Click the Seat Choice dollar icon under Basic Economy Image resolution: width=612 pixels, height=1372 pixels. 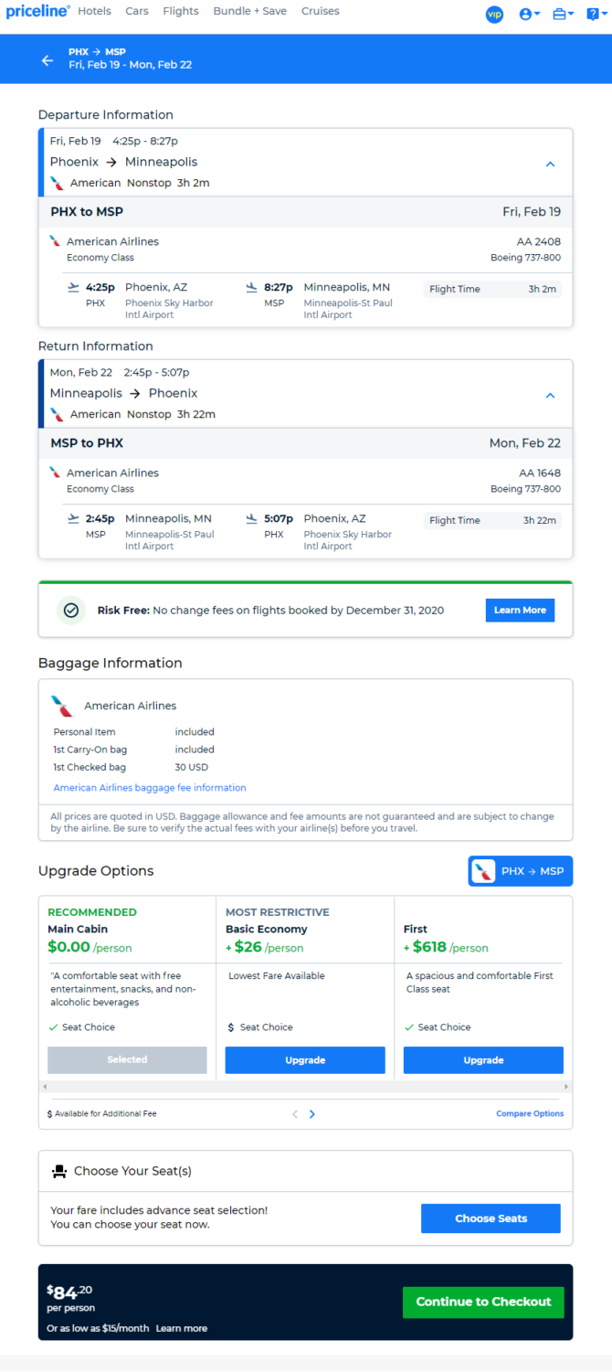(230, 1027)
